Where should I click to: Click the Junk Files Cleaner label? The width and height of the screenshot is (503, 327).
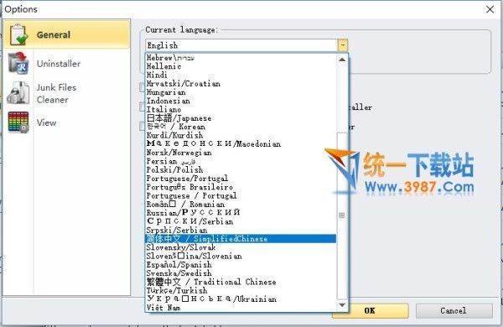coord(56,93)
